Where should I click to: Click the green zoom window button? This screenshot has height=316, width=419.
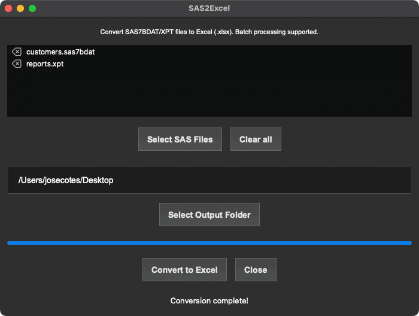click(x=32, y=8)
